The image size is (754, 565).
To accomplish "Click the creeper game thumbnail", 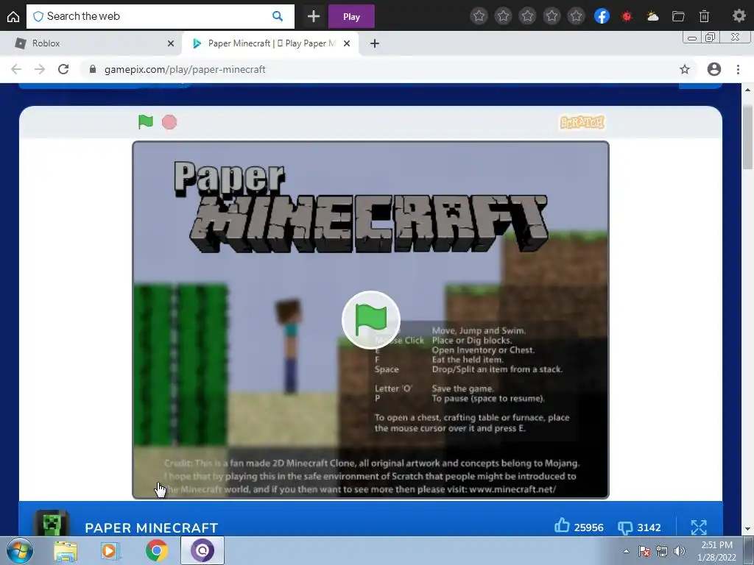I will pos(52,524).
